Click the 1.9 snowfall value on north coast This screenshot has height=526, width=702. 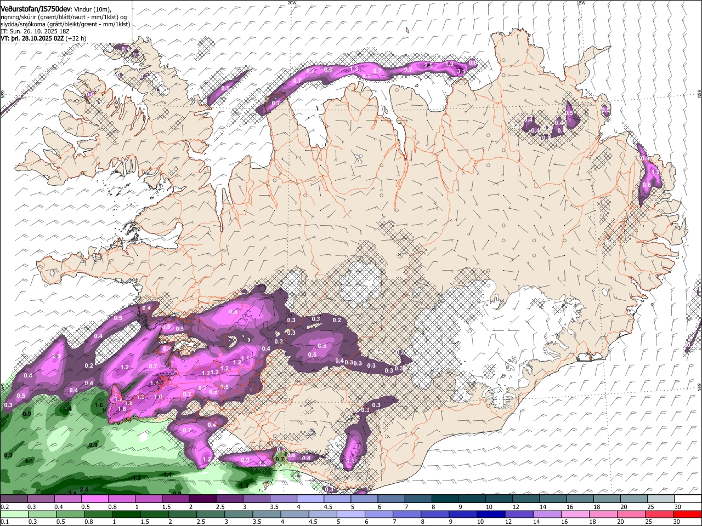pyautogui.click(x=449, y=64)
